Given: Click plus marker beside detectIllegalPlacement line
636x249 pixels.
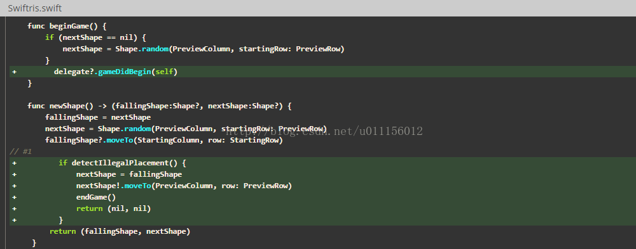Looking at the screenshot, I should [15, 163].
